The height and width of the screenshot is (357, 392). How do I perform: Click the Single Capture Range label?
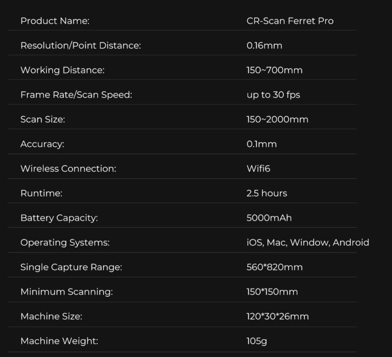[71, 267]
